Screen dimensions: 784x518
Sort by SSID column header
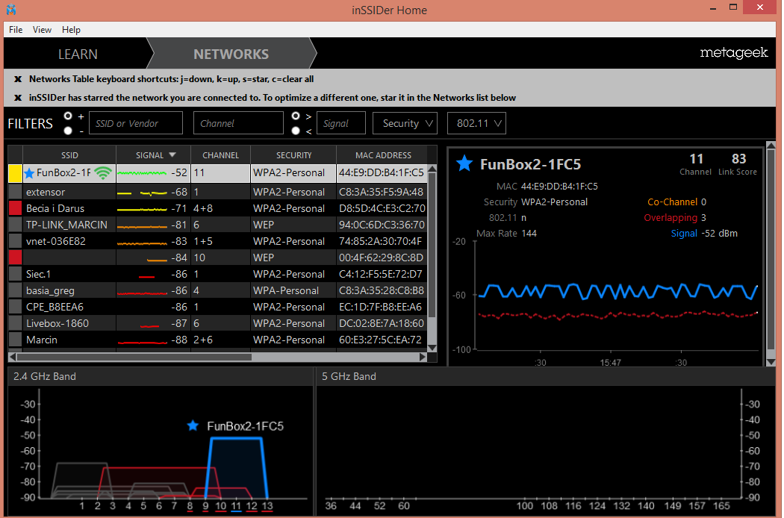point(69,155)
